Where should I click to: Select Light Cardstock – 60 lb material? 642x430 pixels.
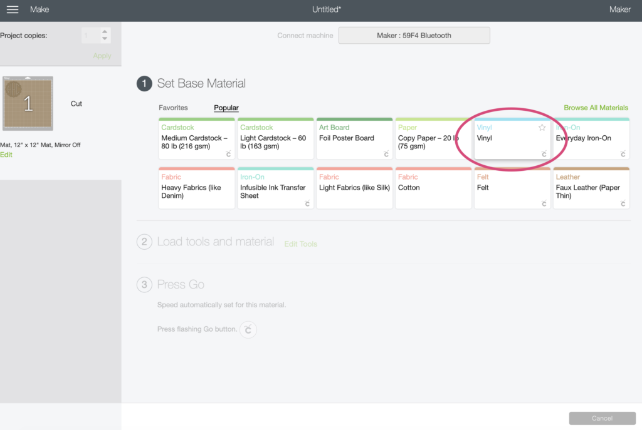[276, 138]
